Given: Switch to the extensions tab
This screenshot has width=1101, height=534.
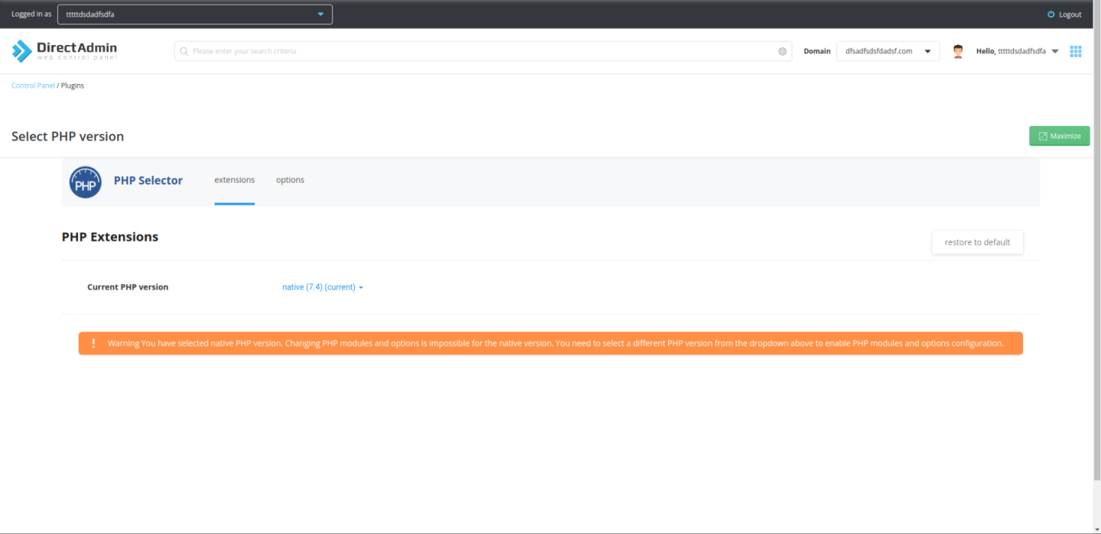Looking at the screenshot, I should click(234, 180).
